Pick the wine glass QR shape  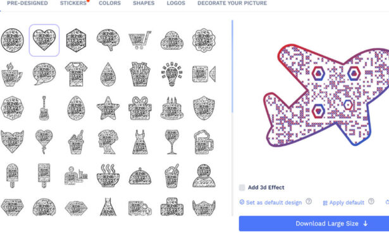(171, 142)
